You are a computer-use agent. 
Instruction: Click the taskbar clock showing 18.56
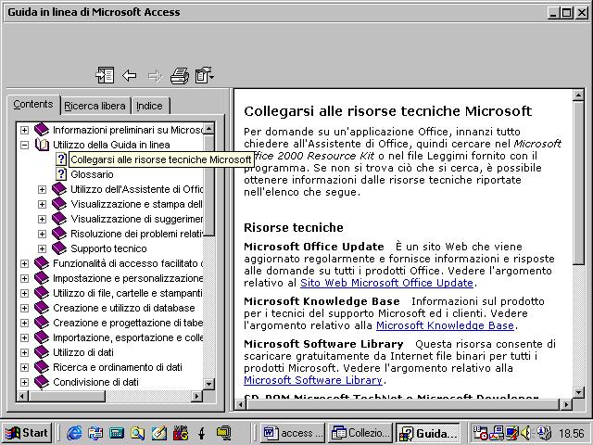(571, 433)
